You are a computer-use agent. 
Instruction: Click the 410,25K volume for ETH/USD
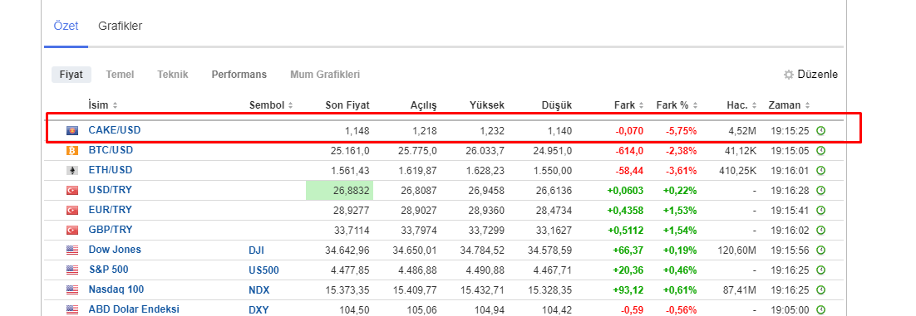[738, 170]
